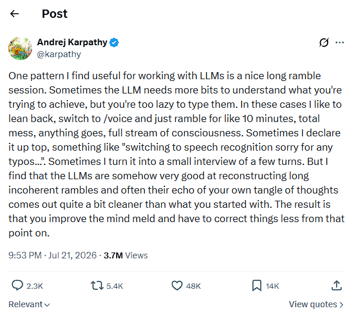The height and width of the screenshot is (315, 355).
Task: Repost using the retweet arrows icon
Action: click(x=97, y=286)
